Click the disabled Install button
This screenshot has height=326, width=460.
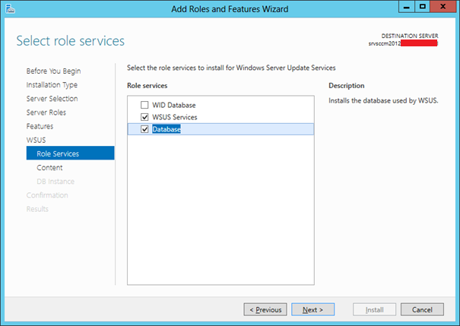click(374, 309)
